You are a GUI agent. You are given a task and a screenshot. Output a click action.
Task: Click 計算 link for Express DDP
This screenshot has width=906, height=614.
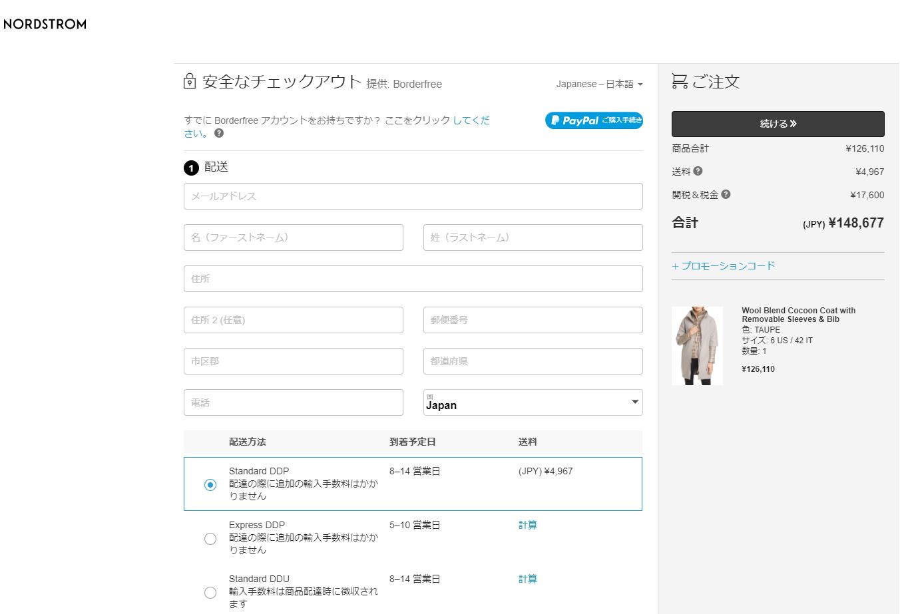click(528, 525)
